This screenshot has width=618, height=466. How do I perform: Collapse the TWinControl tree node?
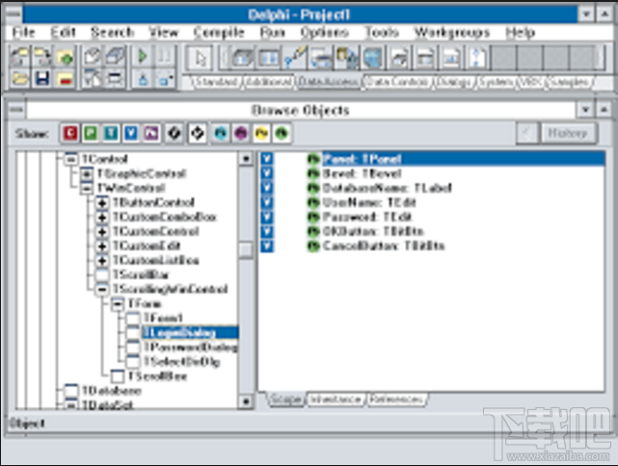pyautogui.click(x=87, y=188)
